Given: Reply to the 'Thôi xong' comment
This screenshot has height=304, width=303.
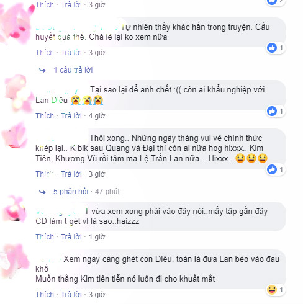Looking at the screenshot, I should [71, 174].
